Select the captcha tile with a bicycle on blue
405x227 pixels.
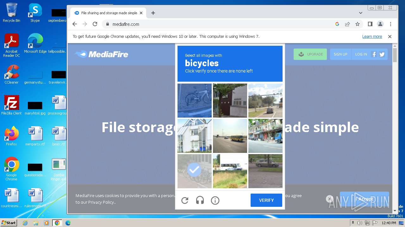point(195,101)
